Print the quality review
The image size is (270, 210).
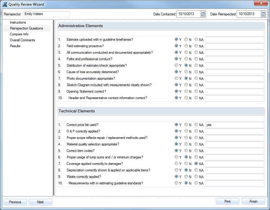click(x=227, y=201)
